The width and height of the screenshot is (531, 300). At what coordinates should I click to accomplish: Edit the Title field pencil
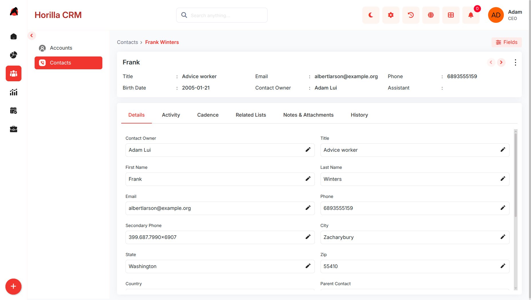(503, 150)
